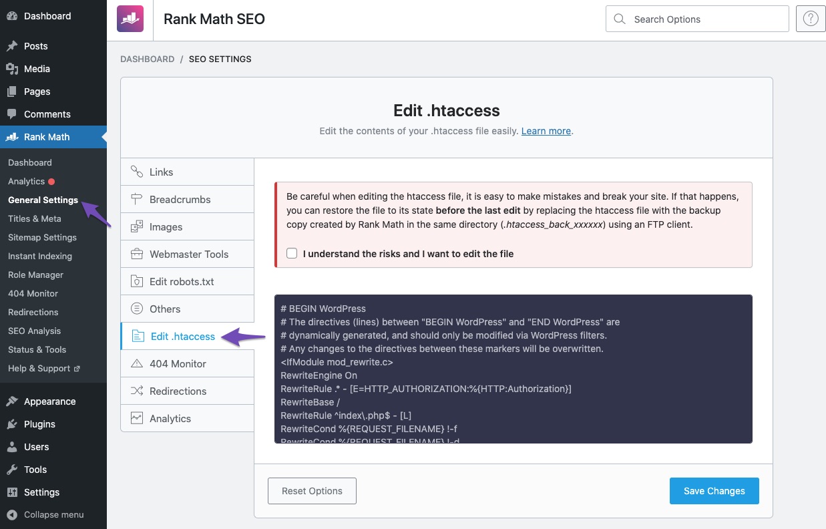Open the Images settings tab
This screenshot has width=826, height=529.
pos(166,227)
